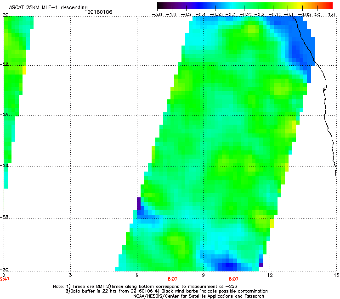This screenshot has width=340, height=299.
Task: Select the longitude label 12
Action: pyautogui.click(x=270, y=275)
